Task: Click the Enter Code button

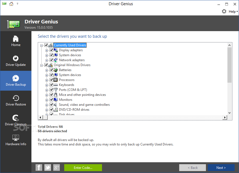Action: (x=83, y=168)
